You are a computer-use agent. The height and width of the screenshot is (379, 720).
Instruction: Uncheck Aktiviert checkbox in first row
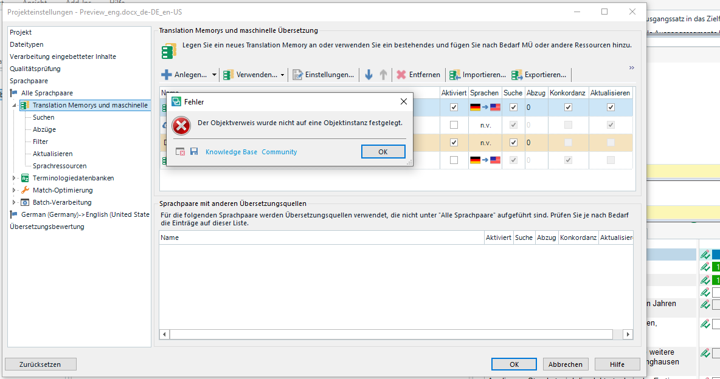pyautogui.click(x=454, y=108)
